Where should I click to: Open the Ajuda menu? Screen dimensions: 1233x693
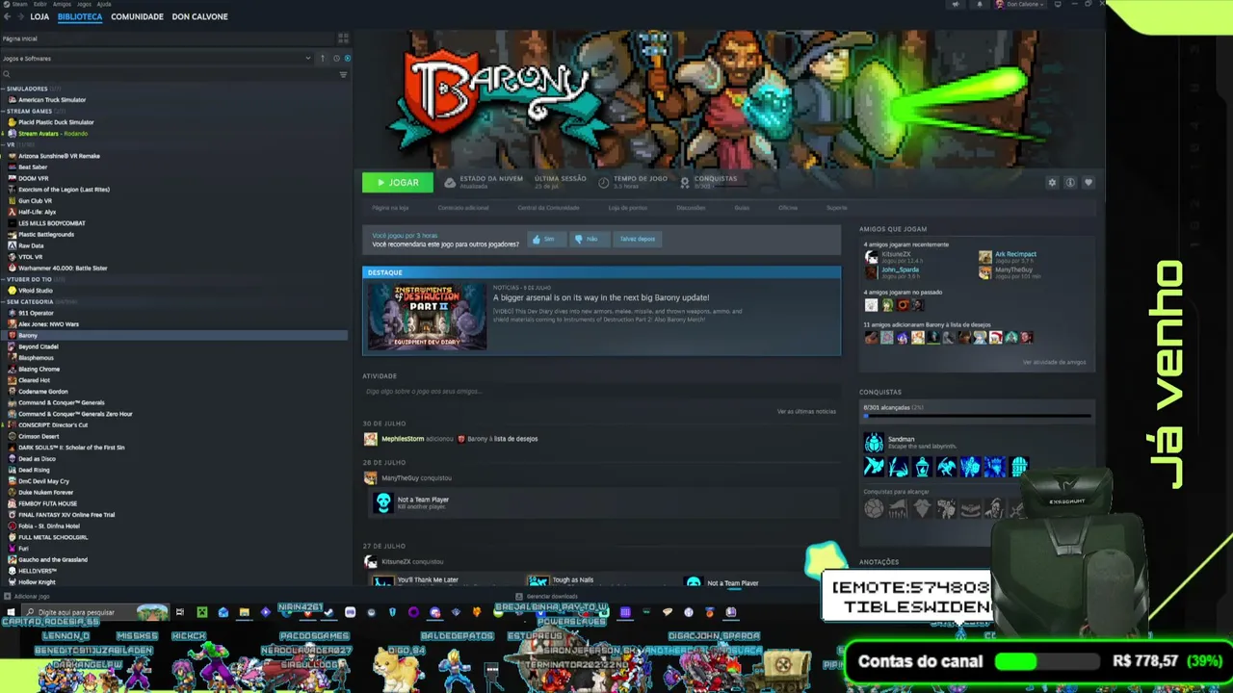click(104, 4)
